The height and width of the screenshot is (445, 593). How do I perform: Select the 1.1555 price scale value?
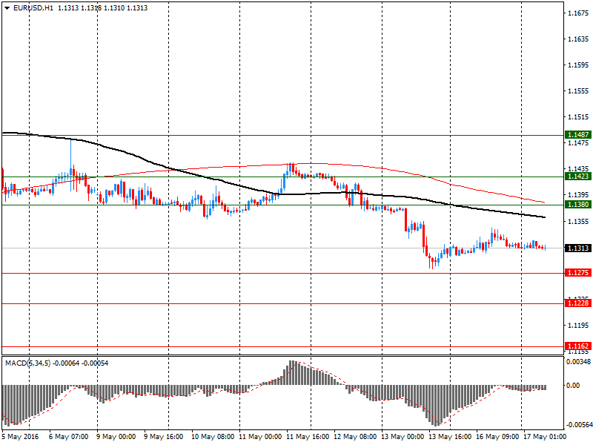coord(579,91)
